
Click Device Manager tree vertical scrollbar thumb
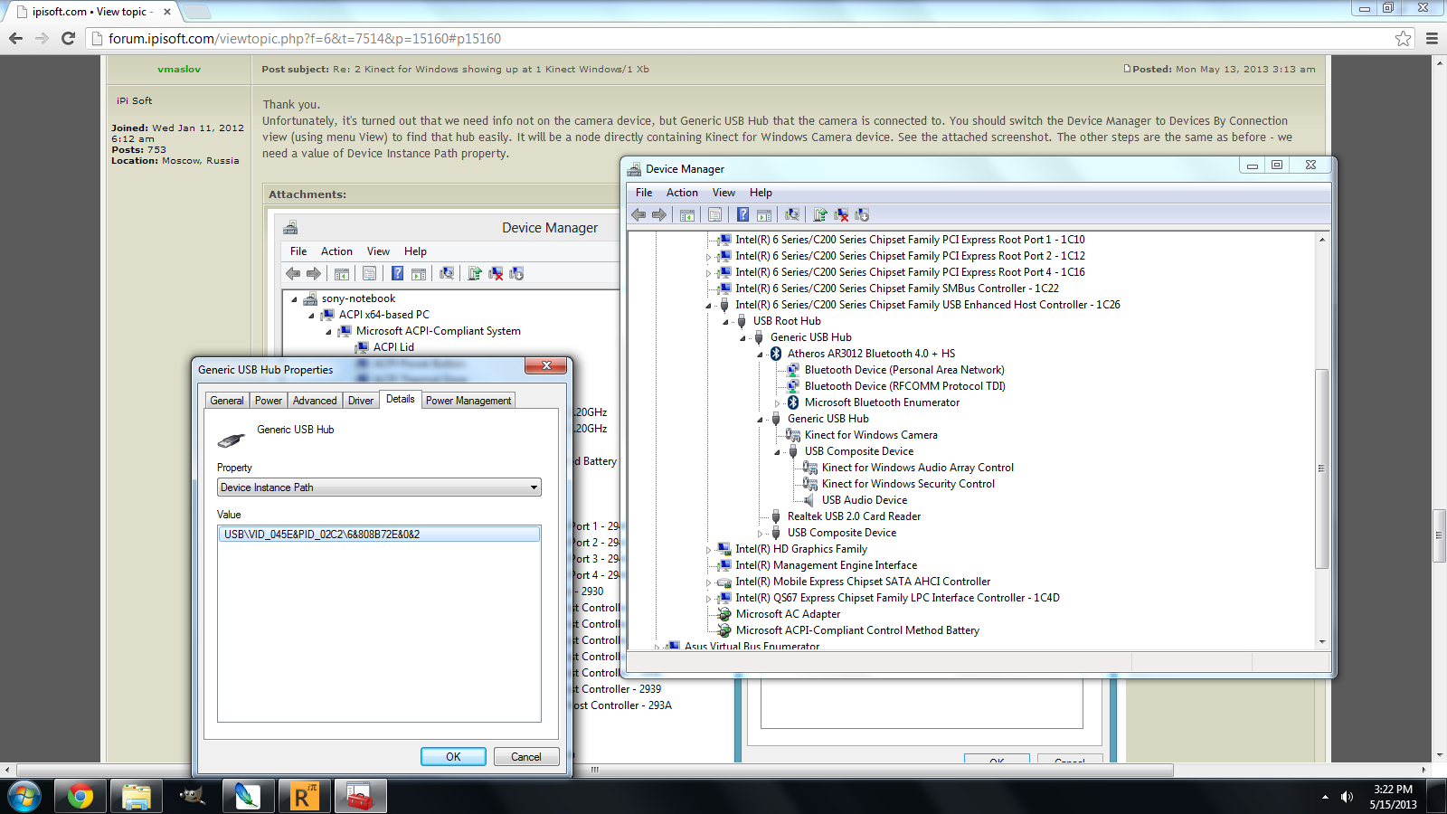point(1321,469)
